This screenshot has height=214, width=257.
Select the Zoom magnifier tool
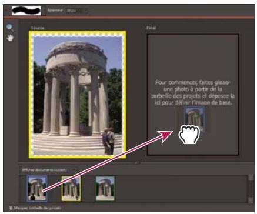(x=9, y=28)
